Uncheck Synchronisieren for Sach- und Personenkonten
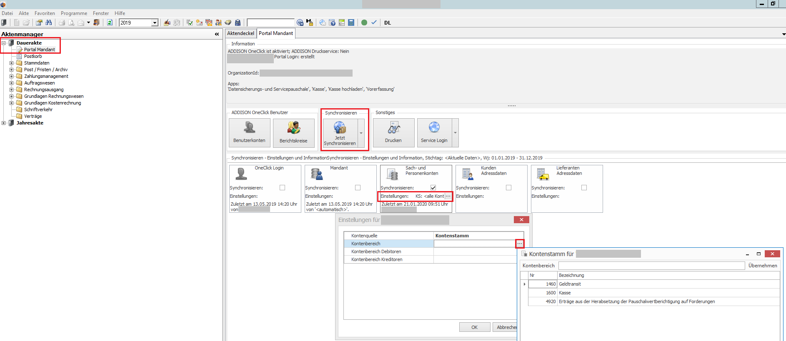 pos(433,188)
